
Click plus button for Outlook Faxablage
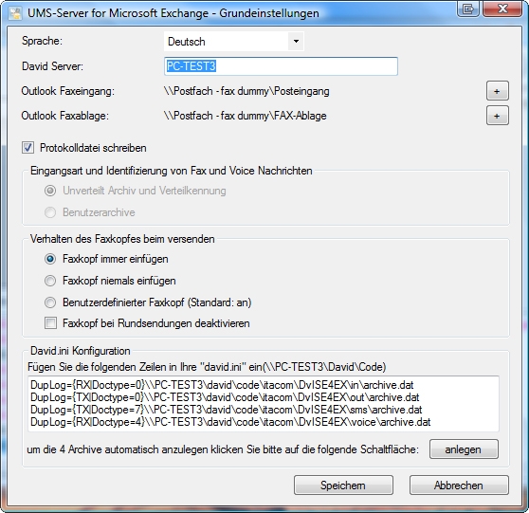[x=498, y=116]
